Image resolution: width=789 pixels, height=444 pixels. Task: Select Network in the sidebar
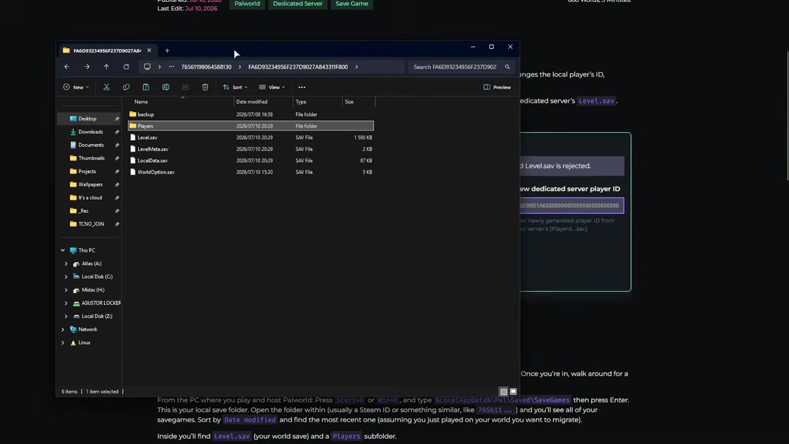[88, 329]
